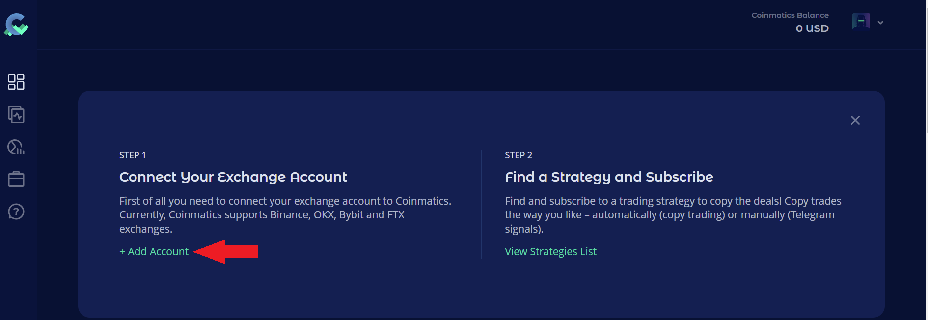Open the chart documents icon in sidebar
Screen dimensions: 928x320
pyautogui.click(x=16, y=114)
